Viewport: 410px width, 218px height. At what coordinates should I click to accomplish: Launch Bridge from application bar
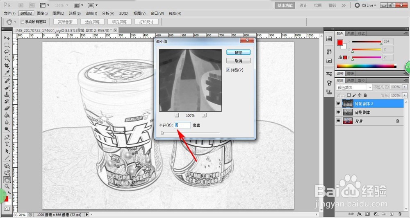21,5
